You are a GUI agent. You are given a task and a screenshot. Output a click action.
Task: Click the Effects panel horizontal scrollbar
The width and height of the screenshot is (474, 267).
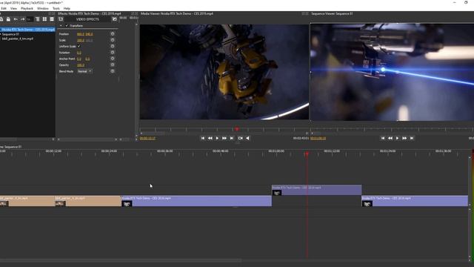coord(87,139)
